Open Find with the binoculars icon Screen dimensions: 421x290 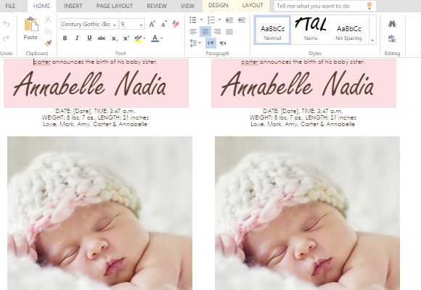[x=392, y=24]
